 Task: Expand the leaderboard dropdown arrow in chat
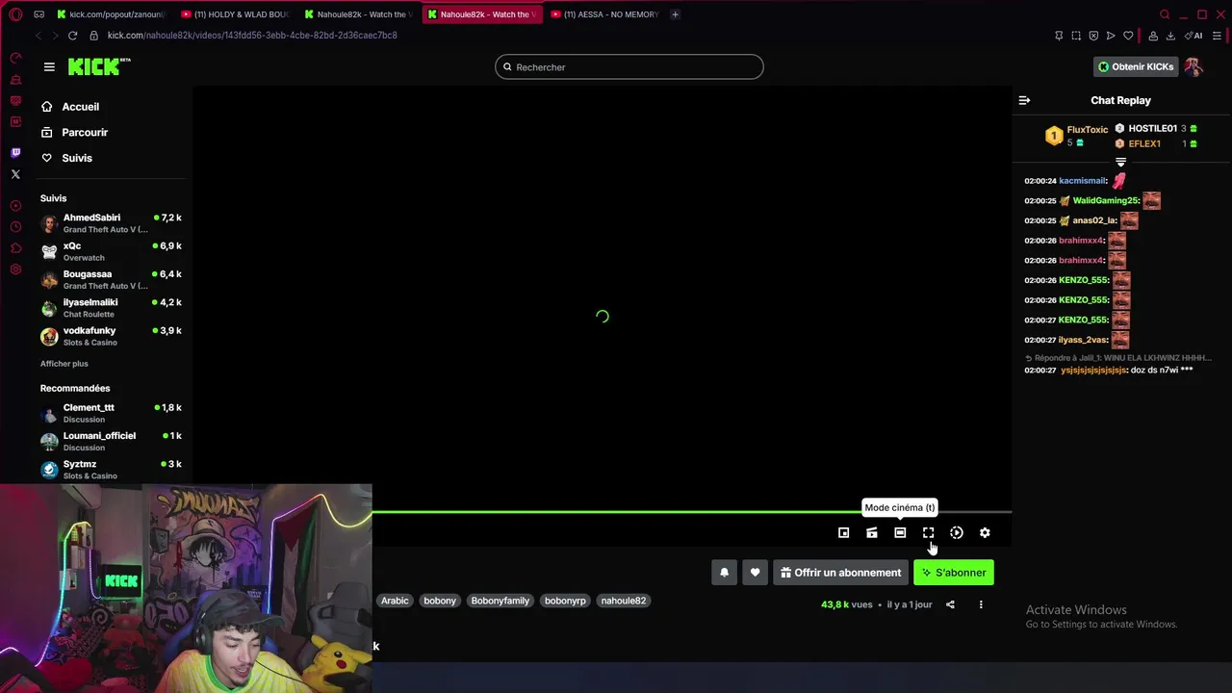click(x=1120, y=162)
